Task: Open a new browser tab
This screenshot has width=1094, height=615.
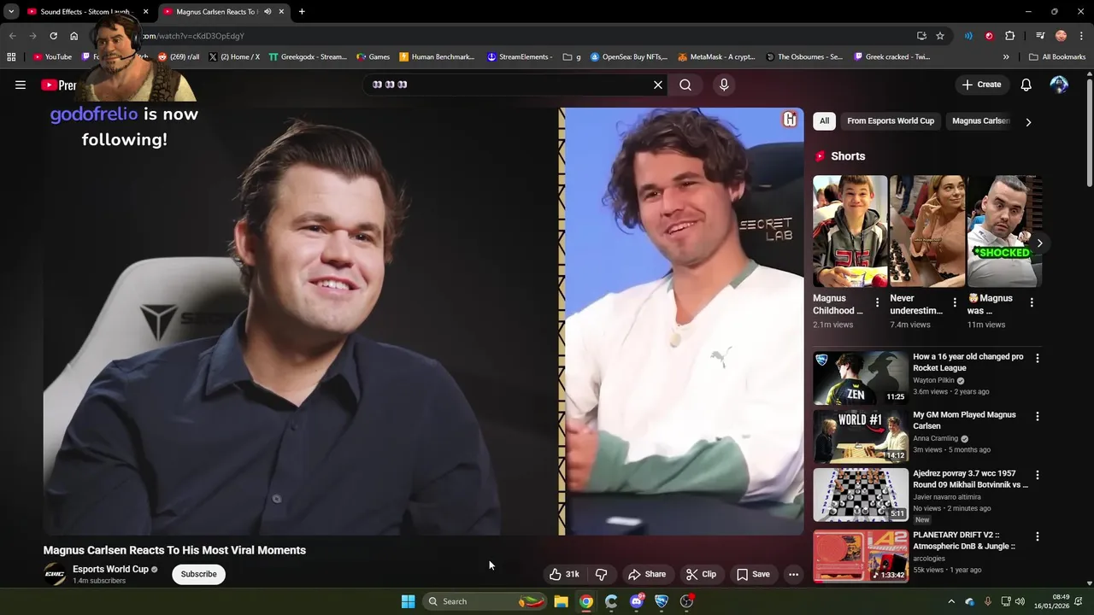Action: coord(302,12)
